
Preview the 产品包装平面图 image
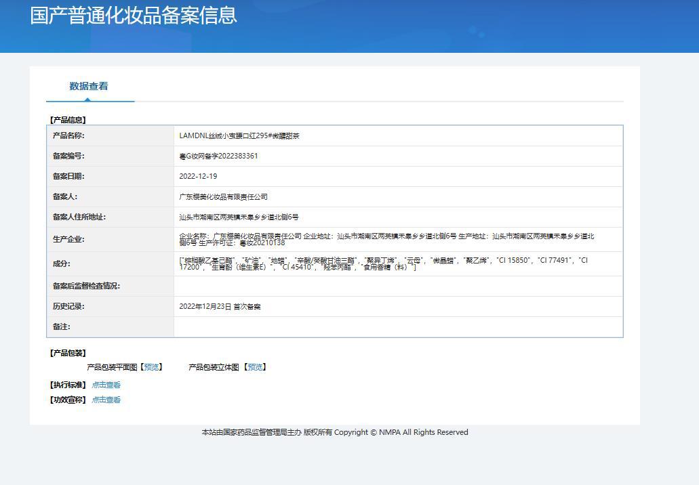(x=152, y=367)
